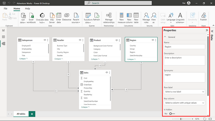Collapse the Product table card
The height and width of the screenshot is (121, 215).
[95, 59]
